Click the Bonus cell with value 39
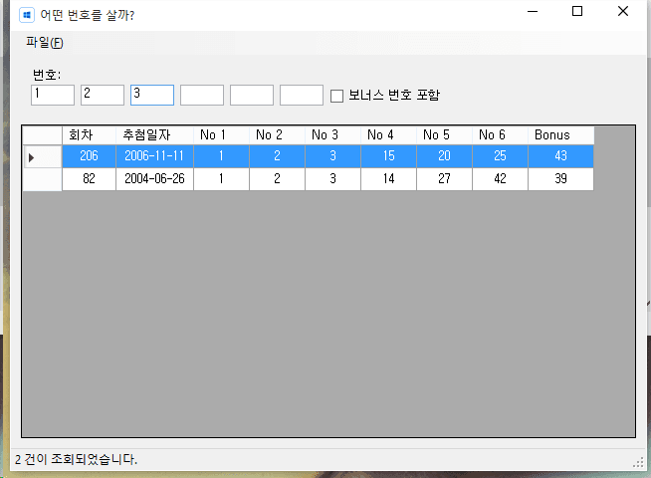Image resolution: width=651 pixels, height=478 pixels. tap(560, 179)
